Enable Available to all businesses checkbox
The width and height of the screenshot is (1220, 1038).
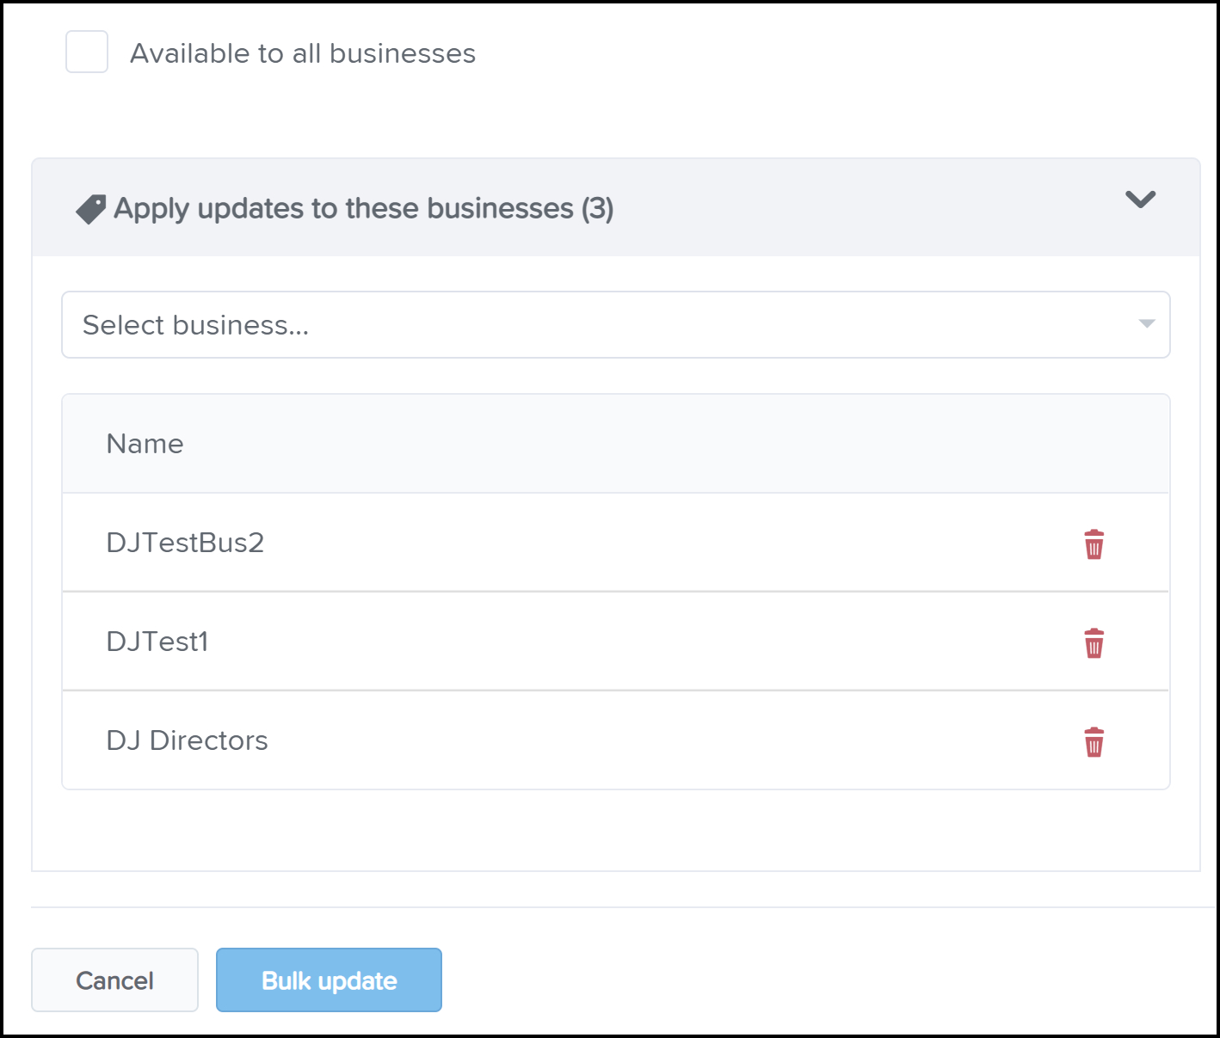pyautogui.click(x=87, y=52)
